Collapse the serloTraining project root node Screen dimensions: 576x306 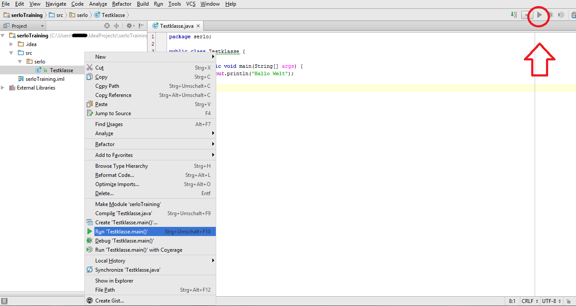(3, 36)
